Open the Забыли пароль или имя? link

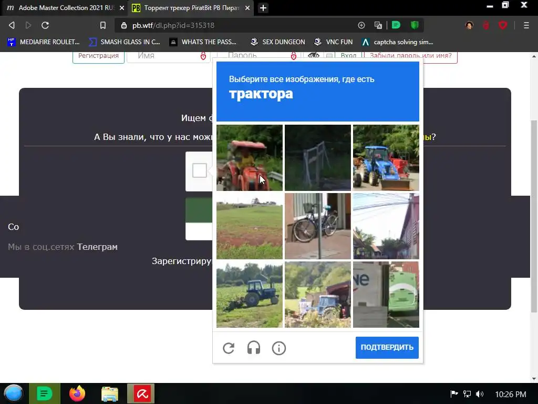(411, 56)
